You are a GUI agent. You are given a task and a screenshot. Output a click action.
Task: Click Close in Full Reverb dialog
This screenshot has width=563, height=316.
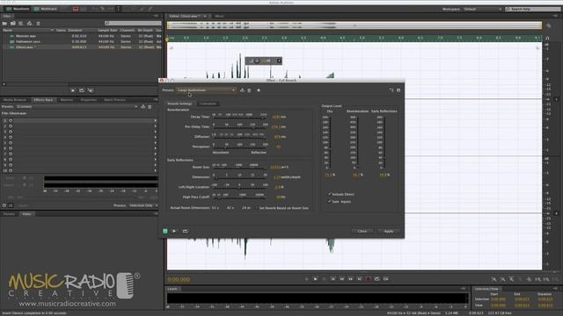362,231
